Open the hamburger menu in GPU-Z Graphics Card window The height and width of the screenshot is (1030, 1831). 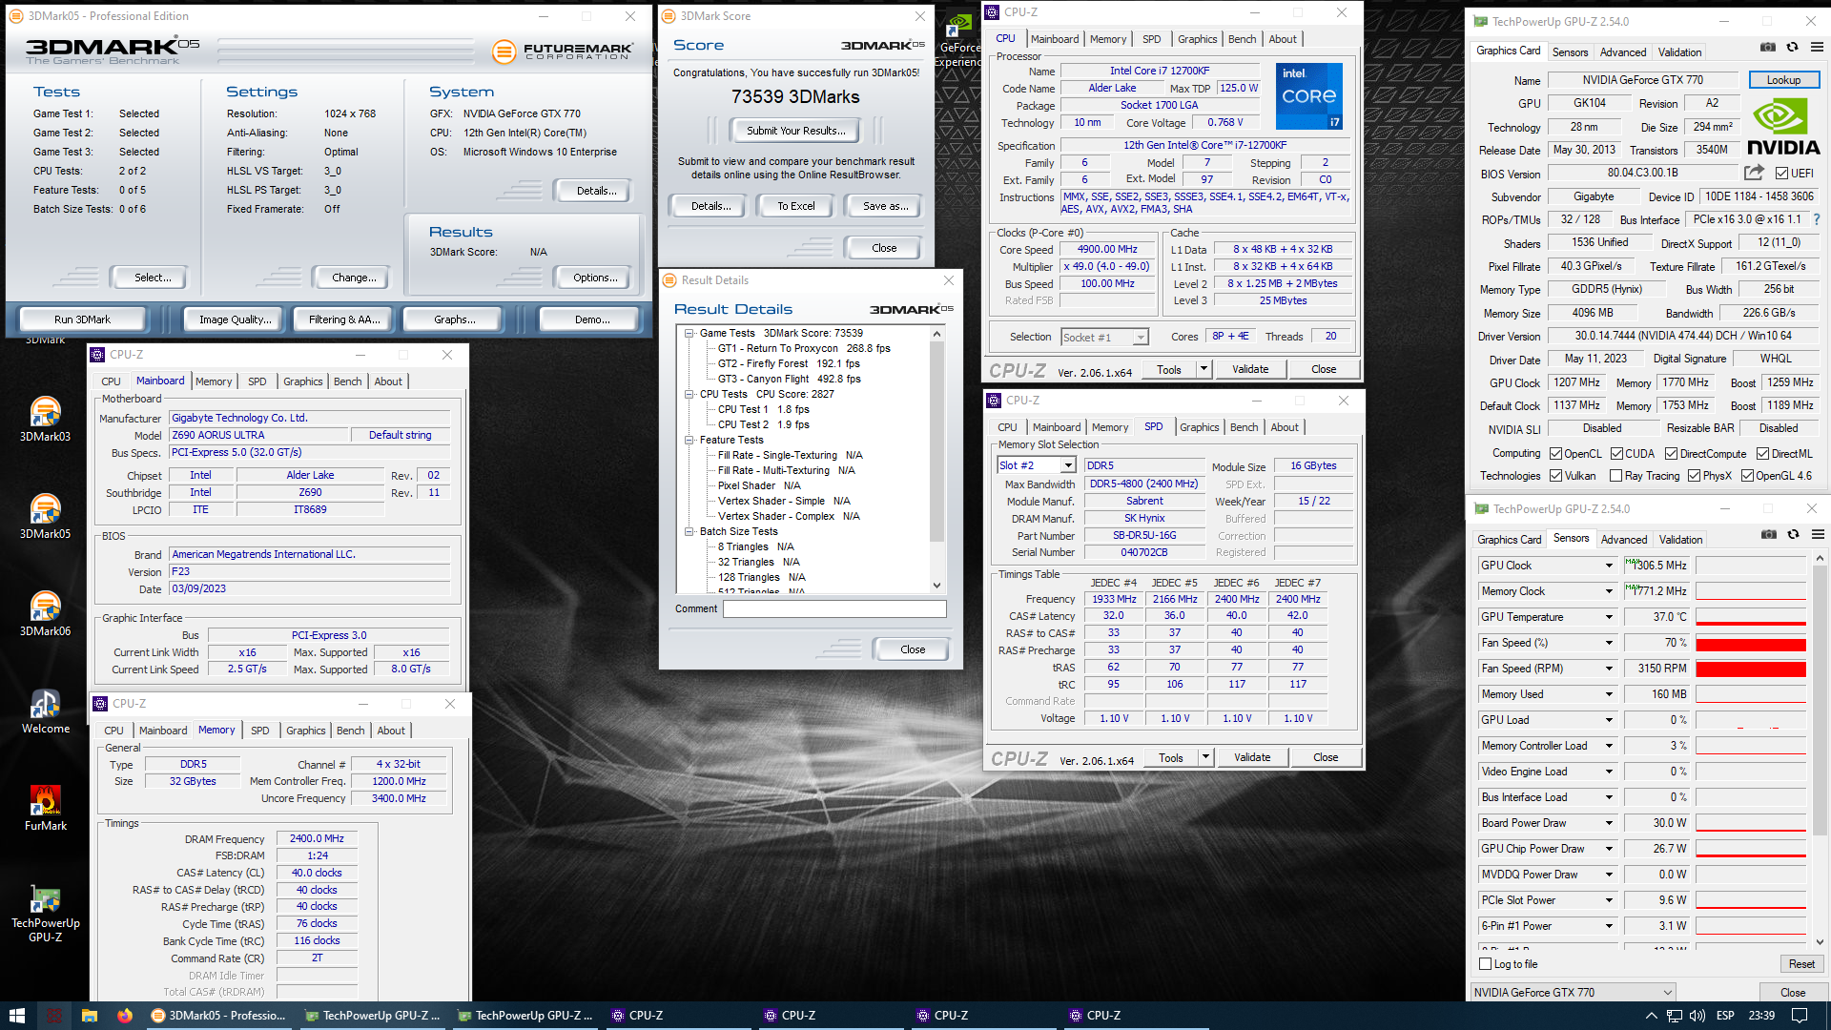(1817, 47)
